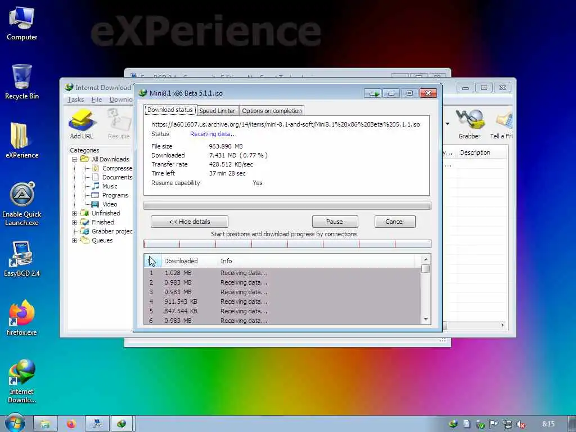The width and height of the screenshot is (576, 432).
Task: Expand the Unfinished tree node
Action: click(x=75, y=213)
